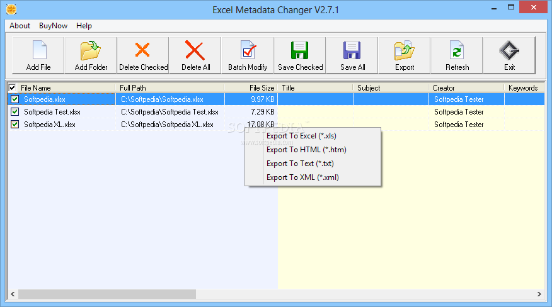Click the Save Checked green floppy icon
The image size is (552, 307).
tap(299, 50)
